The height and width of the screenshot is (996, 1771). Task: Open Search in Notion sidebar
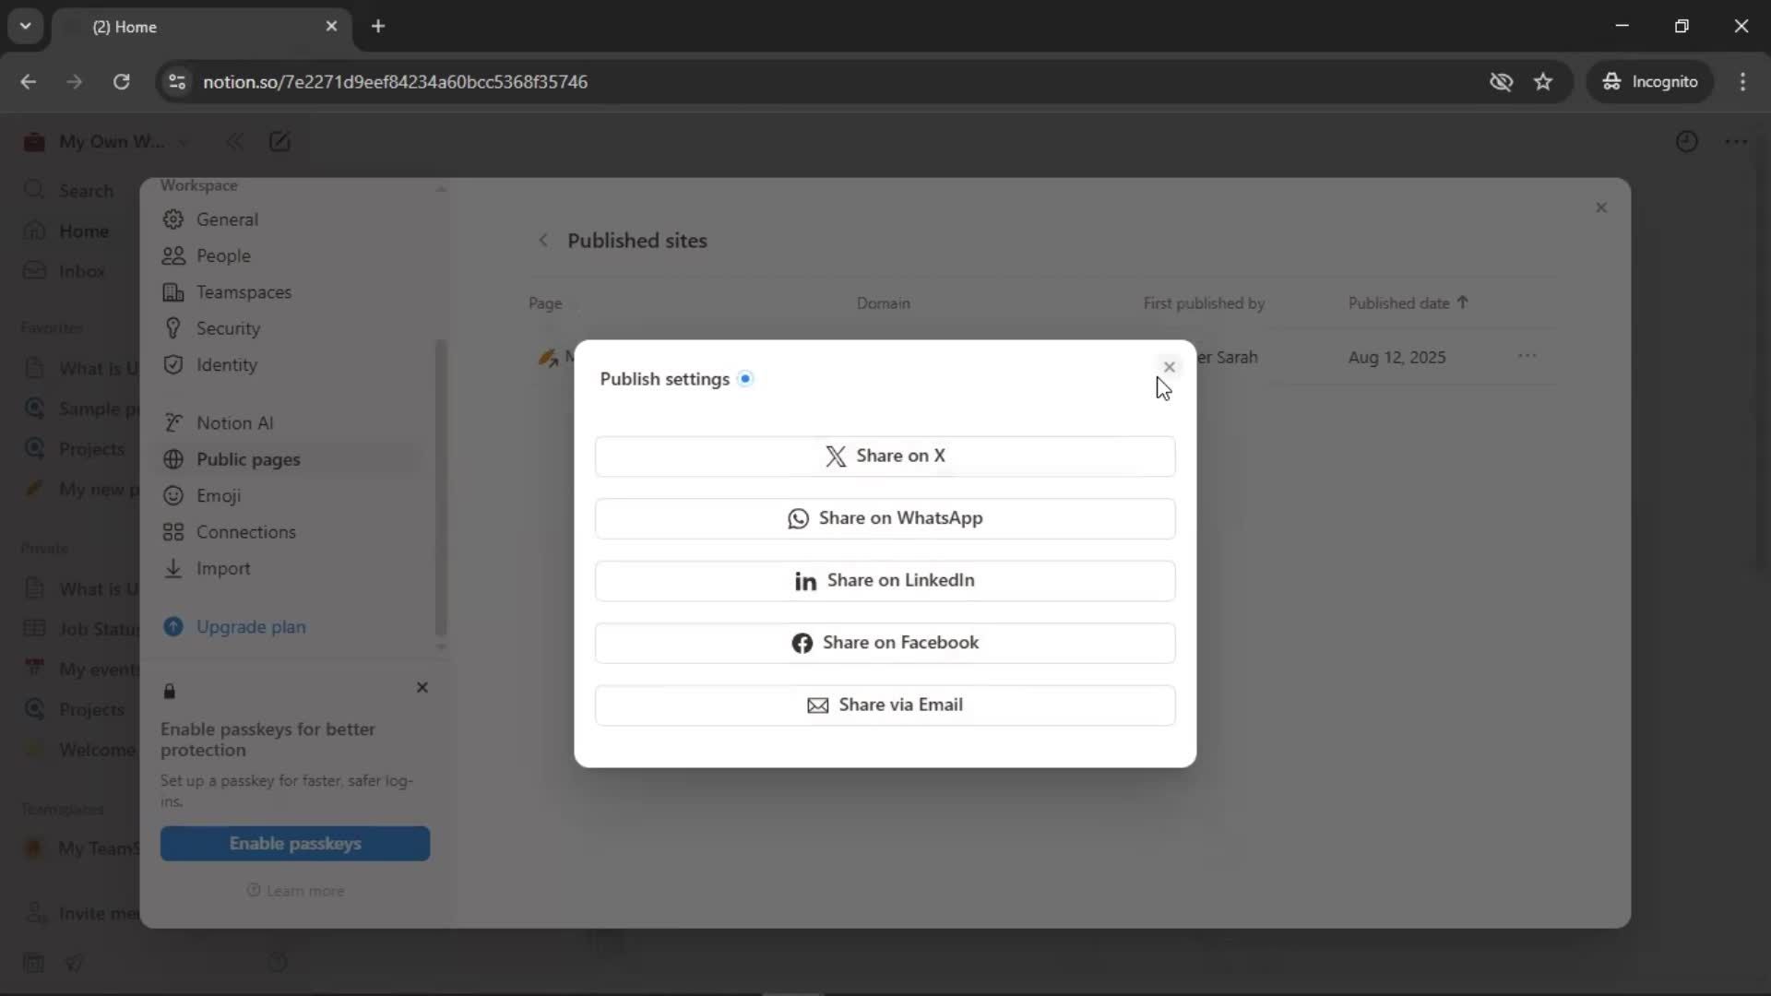click(70, 191)
